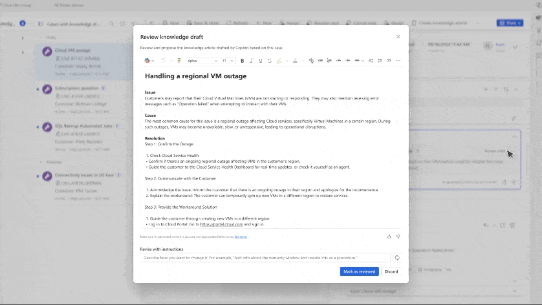Insert a numbered list
Viewport: 542px width, 305px height.
click(329, 61)
